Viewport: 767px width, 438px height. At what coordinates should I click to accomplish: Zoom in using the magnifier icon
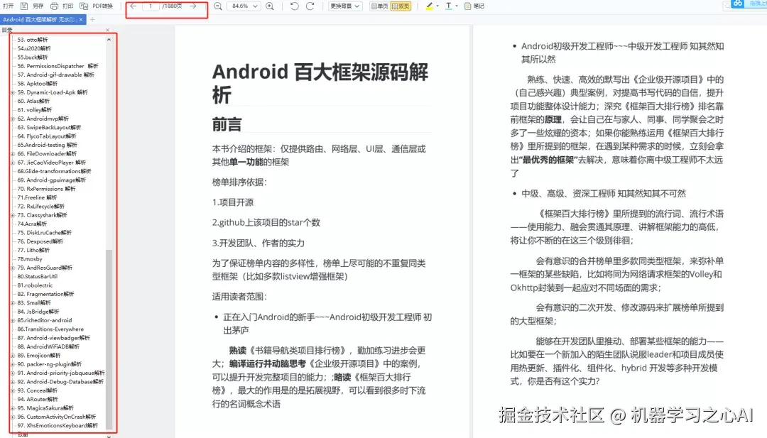270,6
